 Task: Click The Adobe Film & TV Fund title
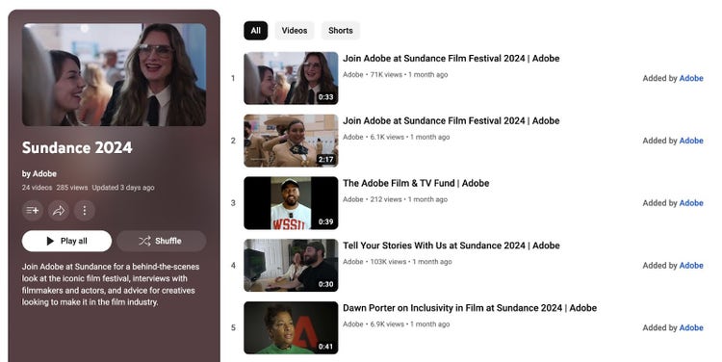(416, 183)
